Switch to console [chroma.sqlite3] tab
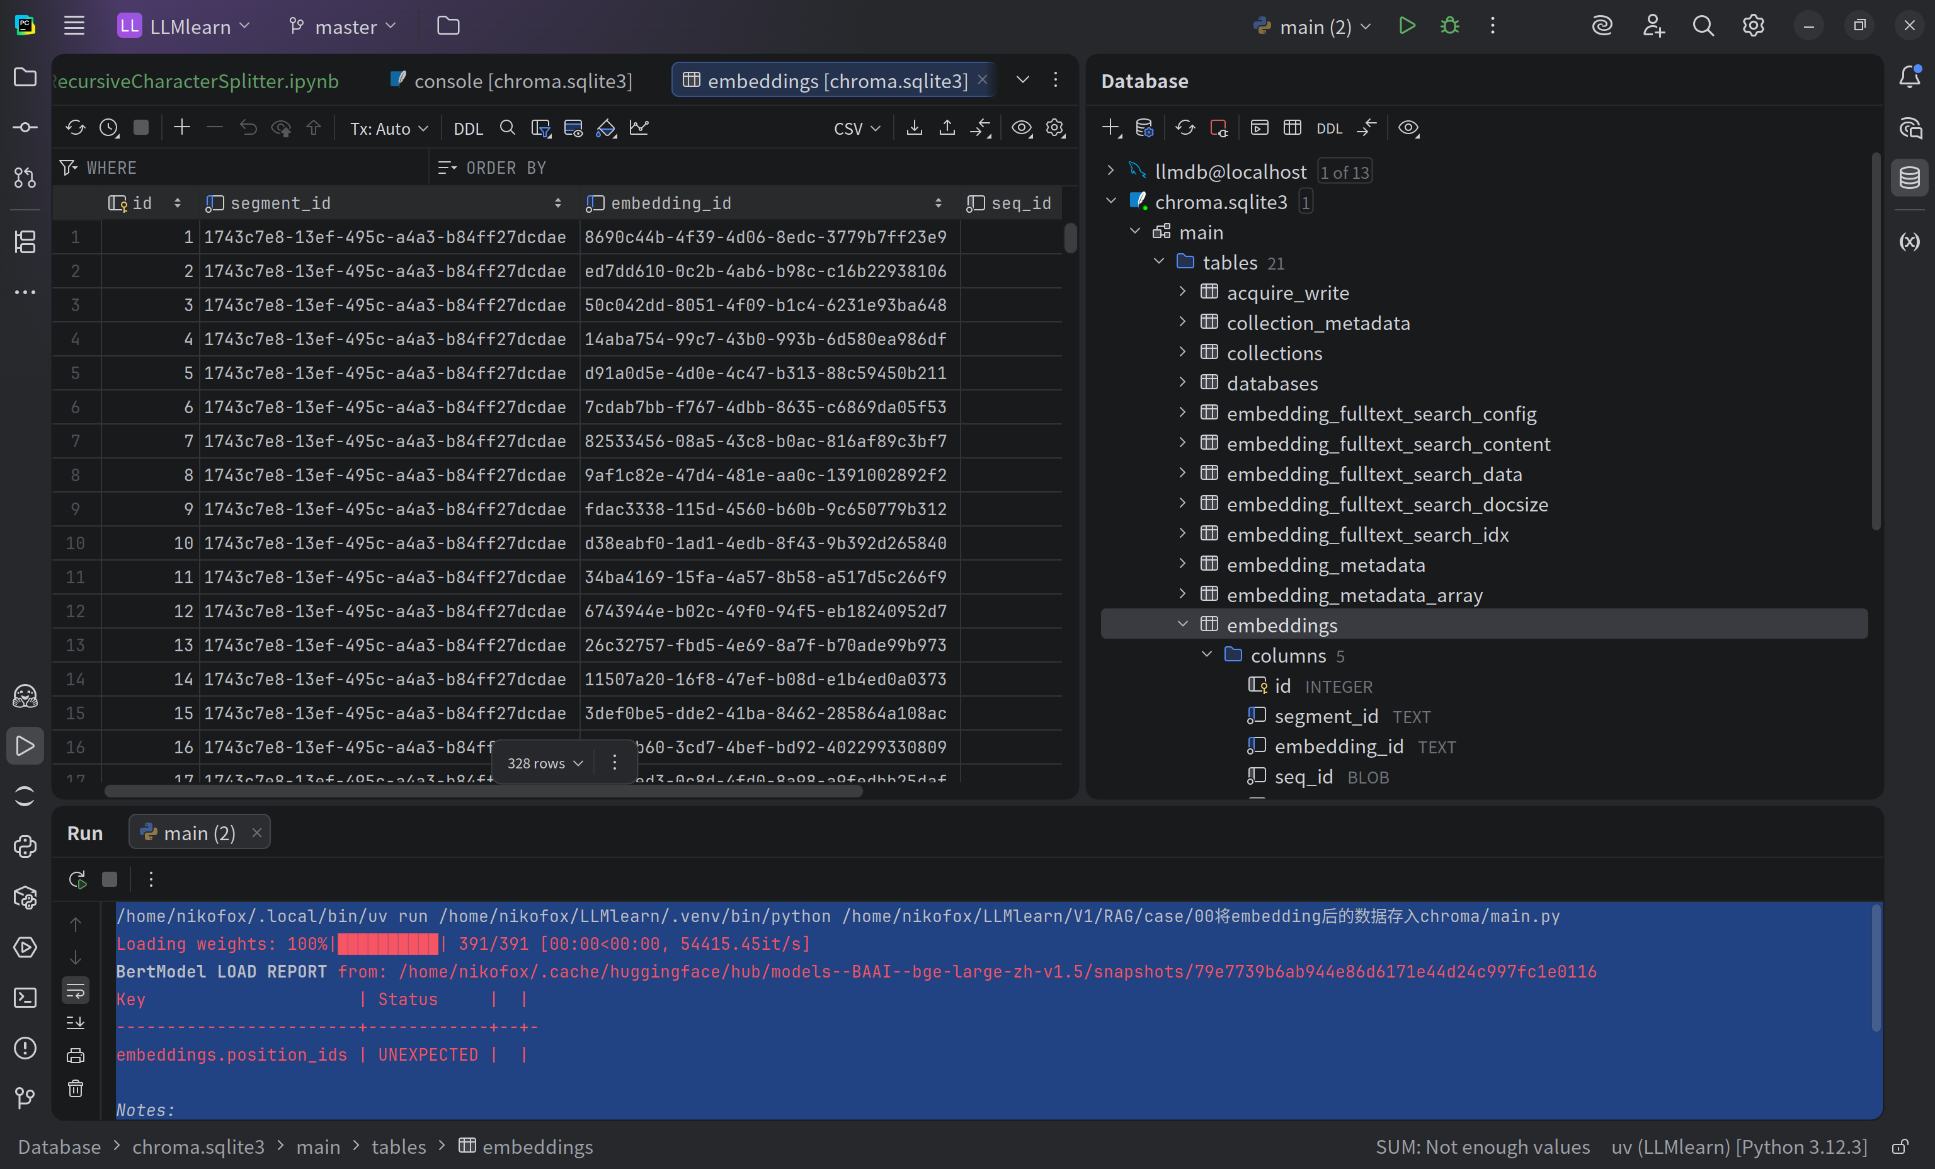1935x1169 pixels. (522, 81)
